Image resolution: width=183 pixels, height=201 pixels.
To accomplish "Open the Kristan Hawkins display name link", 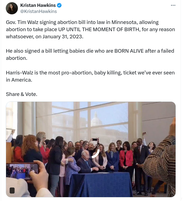I will [38, 6].
